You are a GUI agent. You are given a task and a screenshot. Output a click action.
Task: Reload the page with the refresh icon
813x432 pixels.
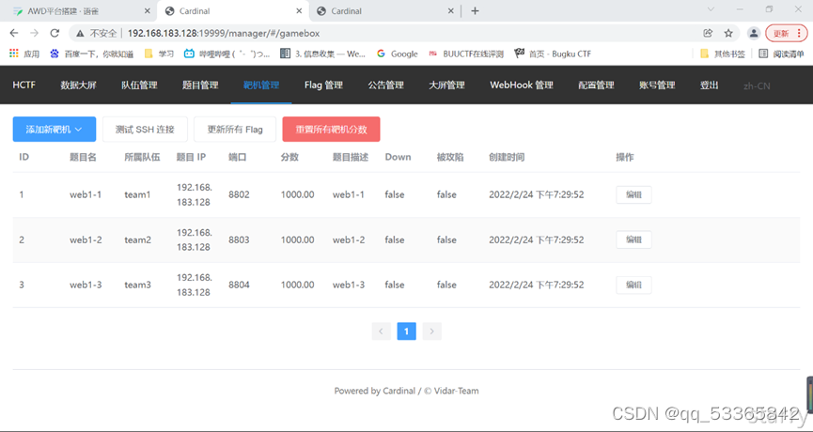[x=55, y=33]
